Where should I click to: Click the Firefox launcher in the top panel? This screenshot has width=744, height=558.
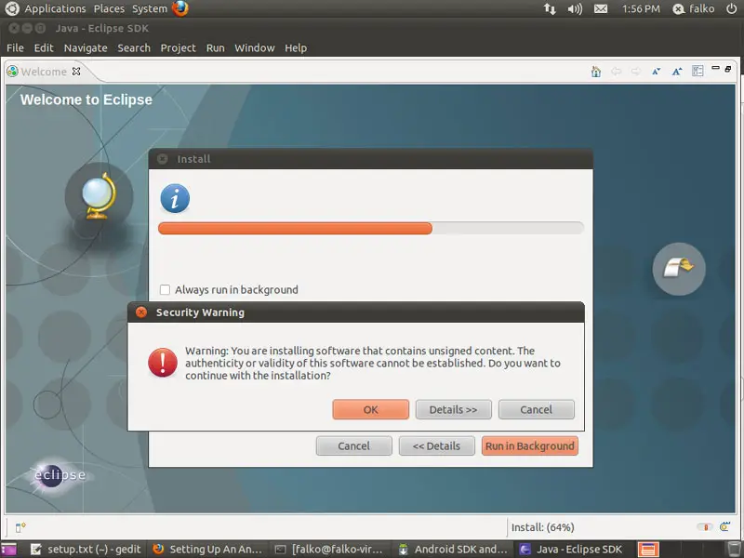(x=180, y=8)
